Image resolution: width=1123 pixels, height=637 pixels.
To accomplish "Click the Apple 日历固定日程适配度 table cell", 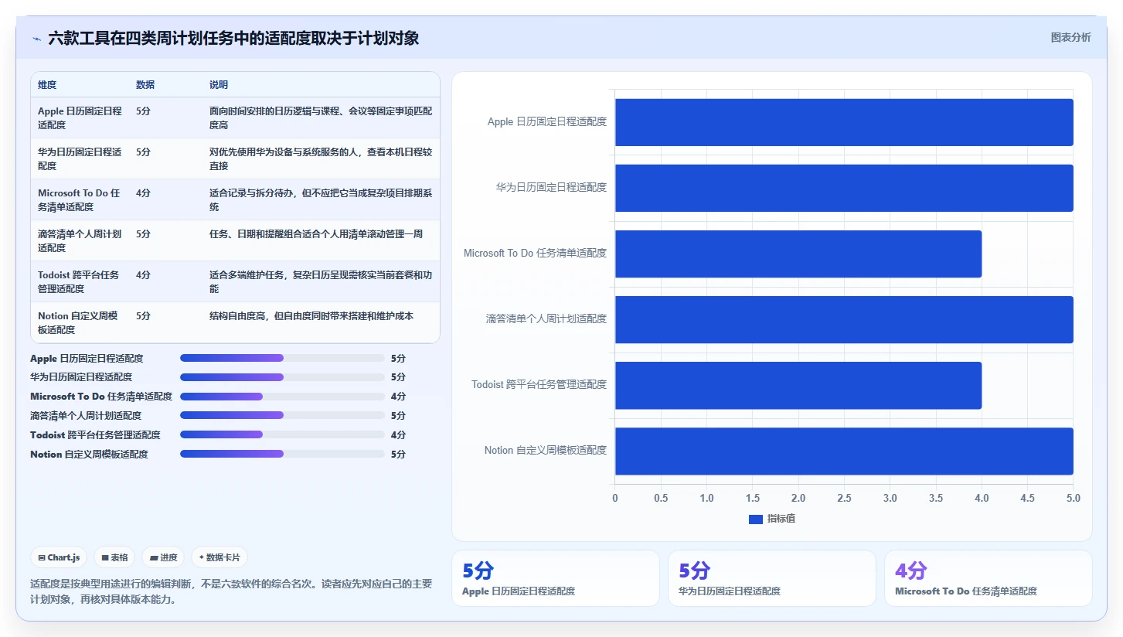I will click(x=80, y=118).
